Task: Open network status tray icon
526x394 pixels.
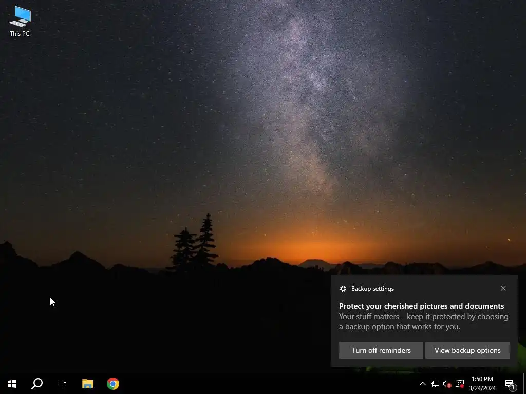Action: point(435,384)
